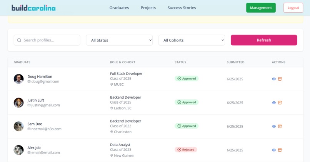310x162 pixels.
Task: Click the ROLE & COHORT column header
Action: tap(123, 62)
